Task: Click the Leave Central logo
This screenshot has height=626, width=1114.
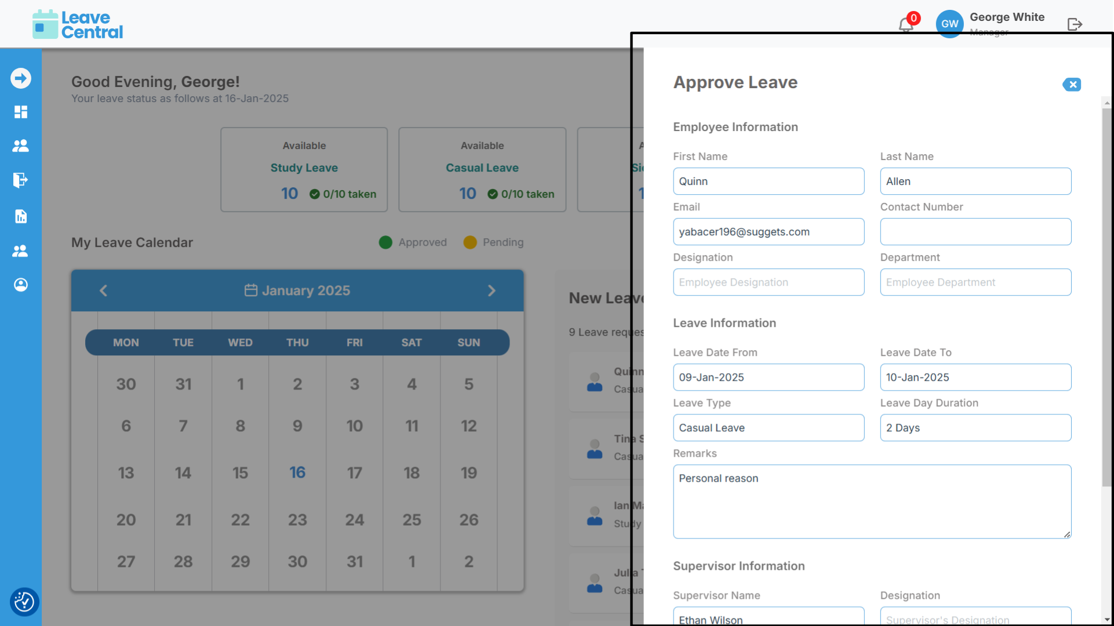Action: [78, 24]
